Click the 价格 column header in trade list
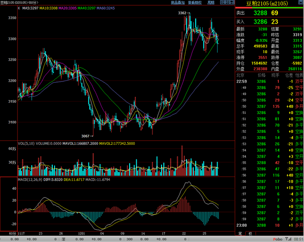The height and width of the screenshot is (242, 304). pyautogui.click(x=261, y=75)
